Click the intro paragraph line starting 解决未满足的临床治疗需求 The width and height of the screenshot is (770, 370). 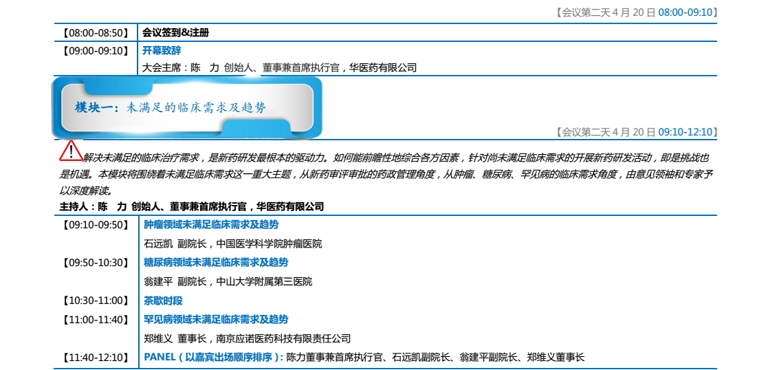(396, 158)
